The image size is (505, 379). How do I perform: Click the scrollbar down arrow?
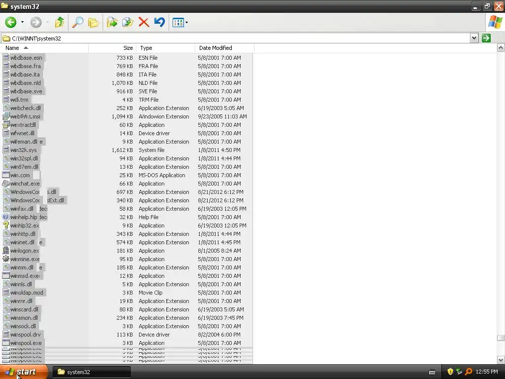click(x=501, y=360)
